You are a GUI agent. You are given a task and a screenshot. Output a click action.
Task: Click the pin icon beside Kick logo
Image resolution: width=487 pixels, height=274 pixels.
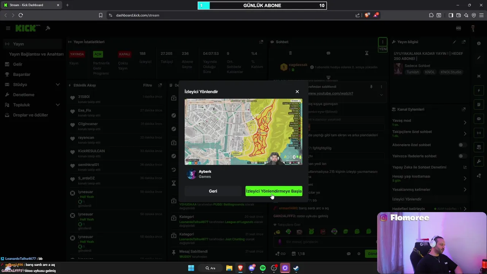(48, 28)
